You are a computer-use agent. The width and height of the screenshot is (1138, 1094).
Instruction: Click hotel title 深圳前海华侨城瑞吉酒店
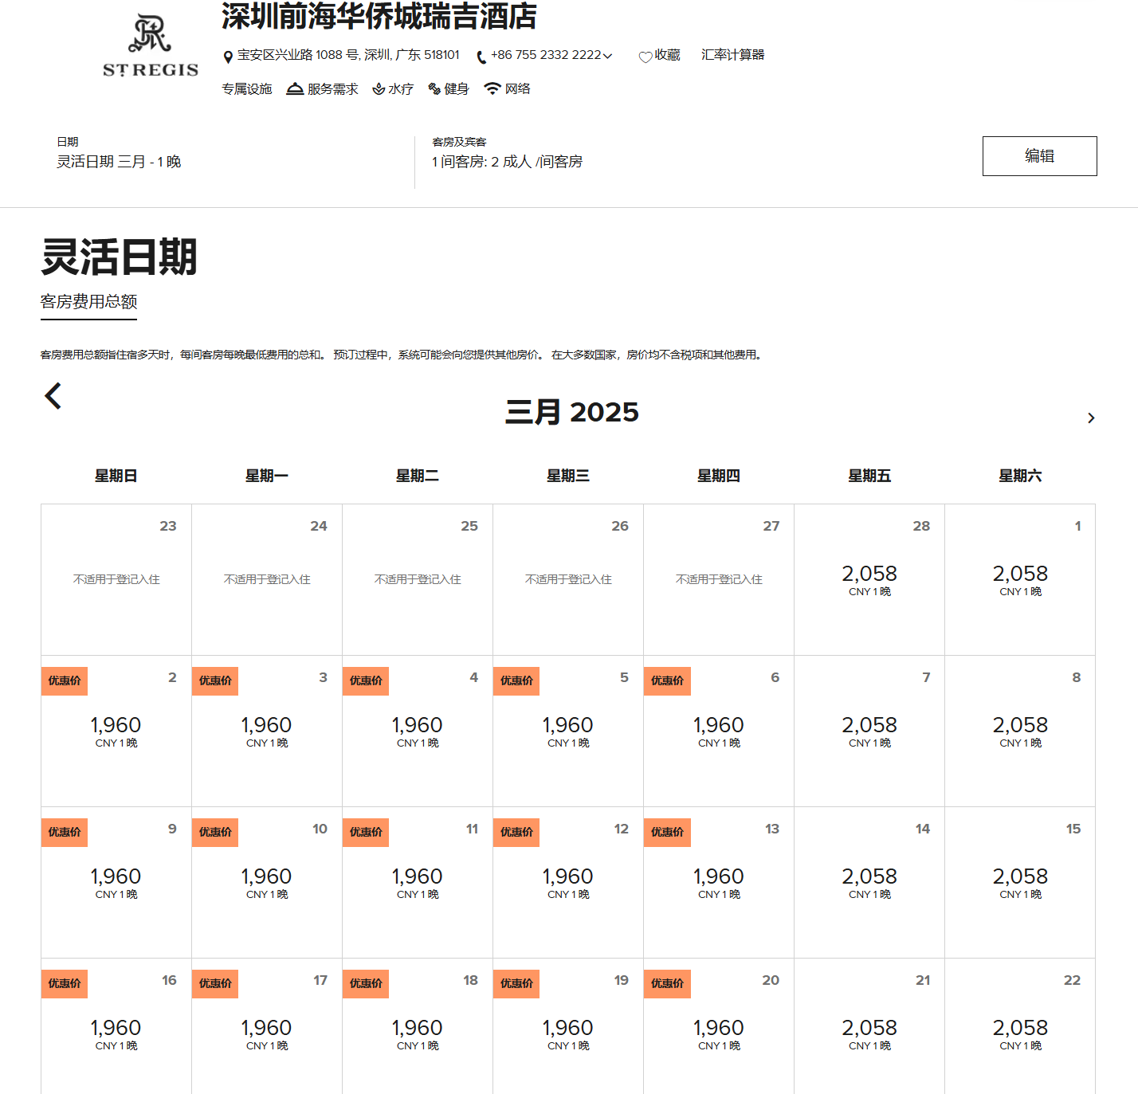(x=379, y=16)
